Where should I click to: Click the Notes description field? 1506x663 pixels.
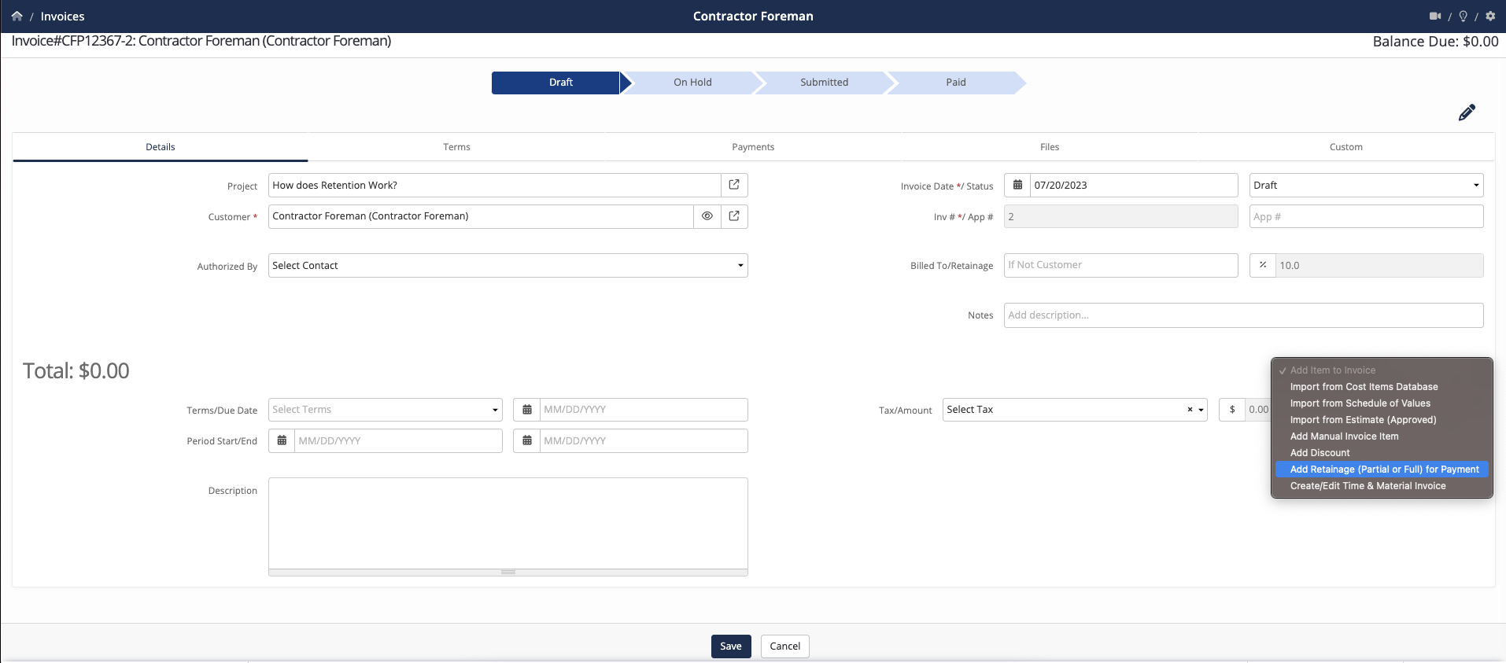[x=1243, y=315]
